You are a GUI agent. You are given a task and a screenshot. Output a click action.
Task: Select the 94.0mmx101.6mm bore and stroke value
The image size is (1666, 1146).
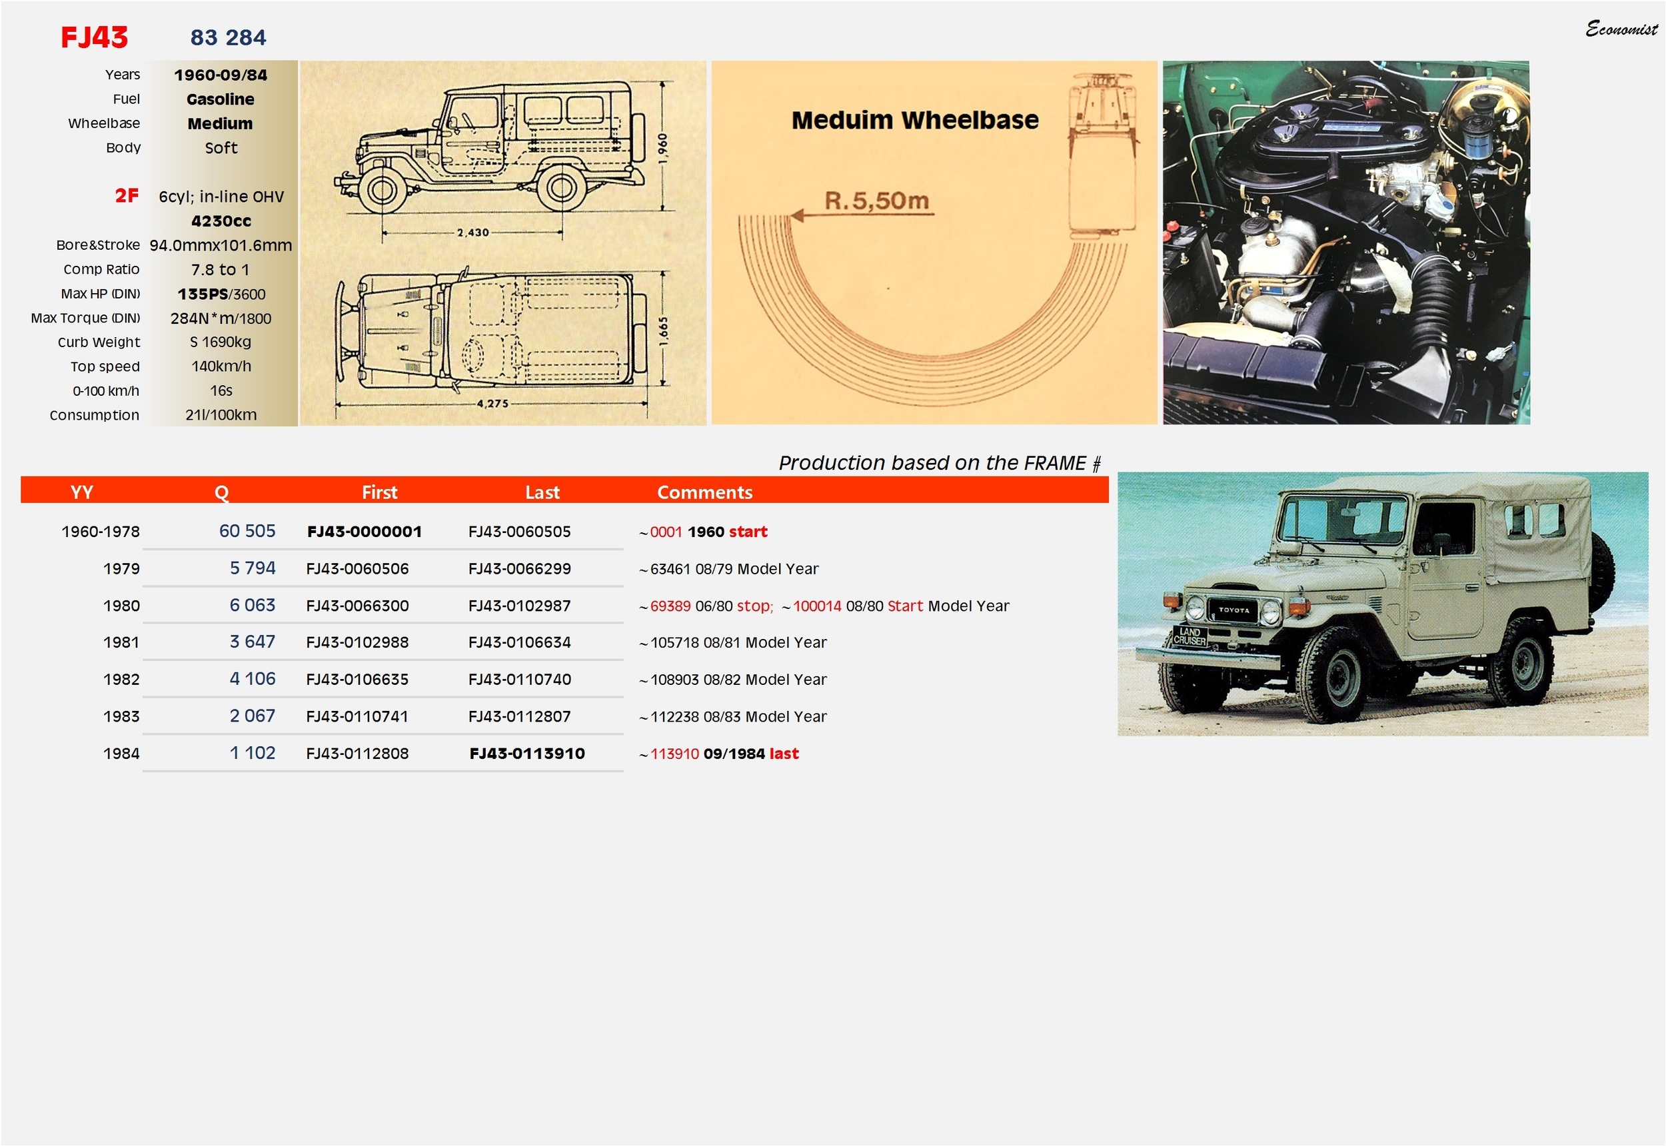click(221, 246)
